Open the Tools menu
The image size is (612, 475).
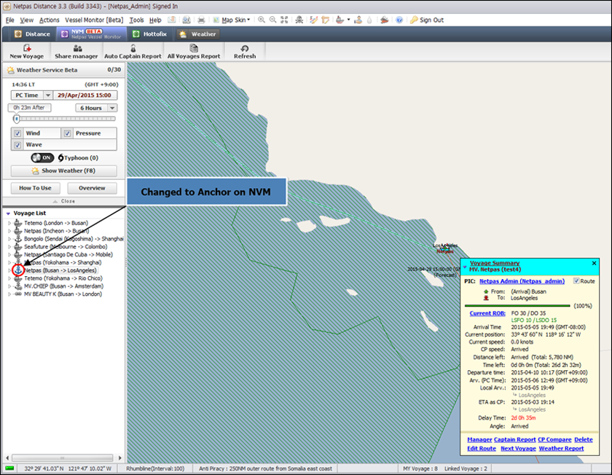coord(137,20)
